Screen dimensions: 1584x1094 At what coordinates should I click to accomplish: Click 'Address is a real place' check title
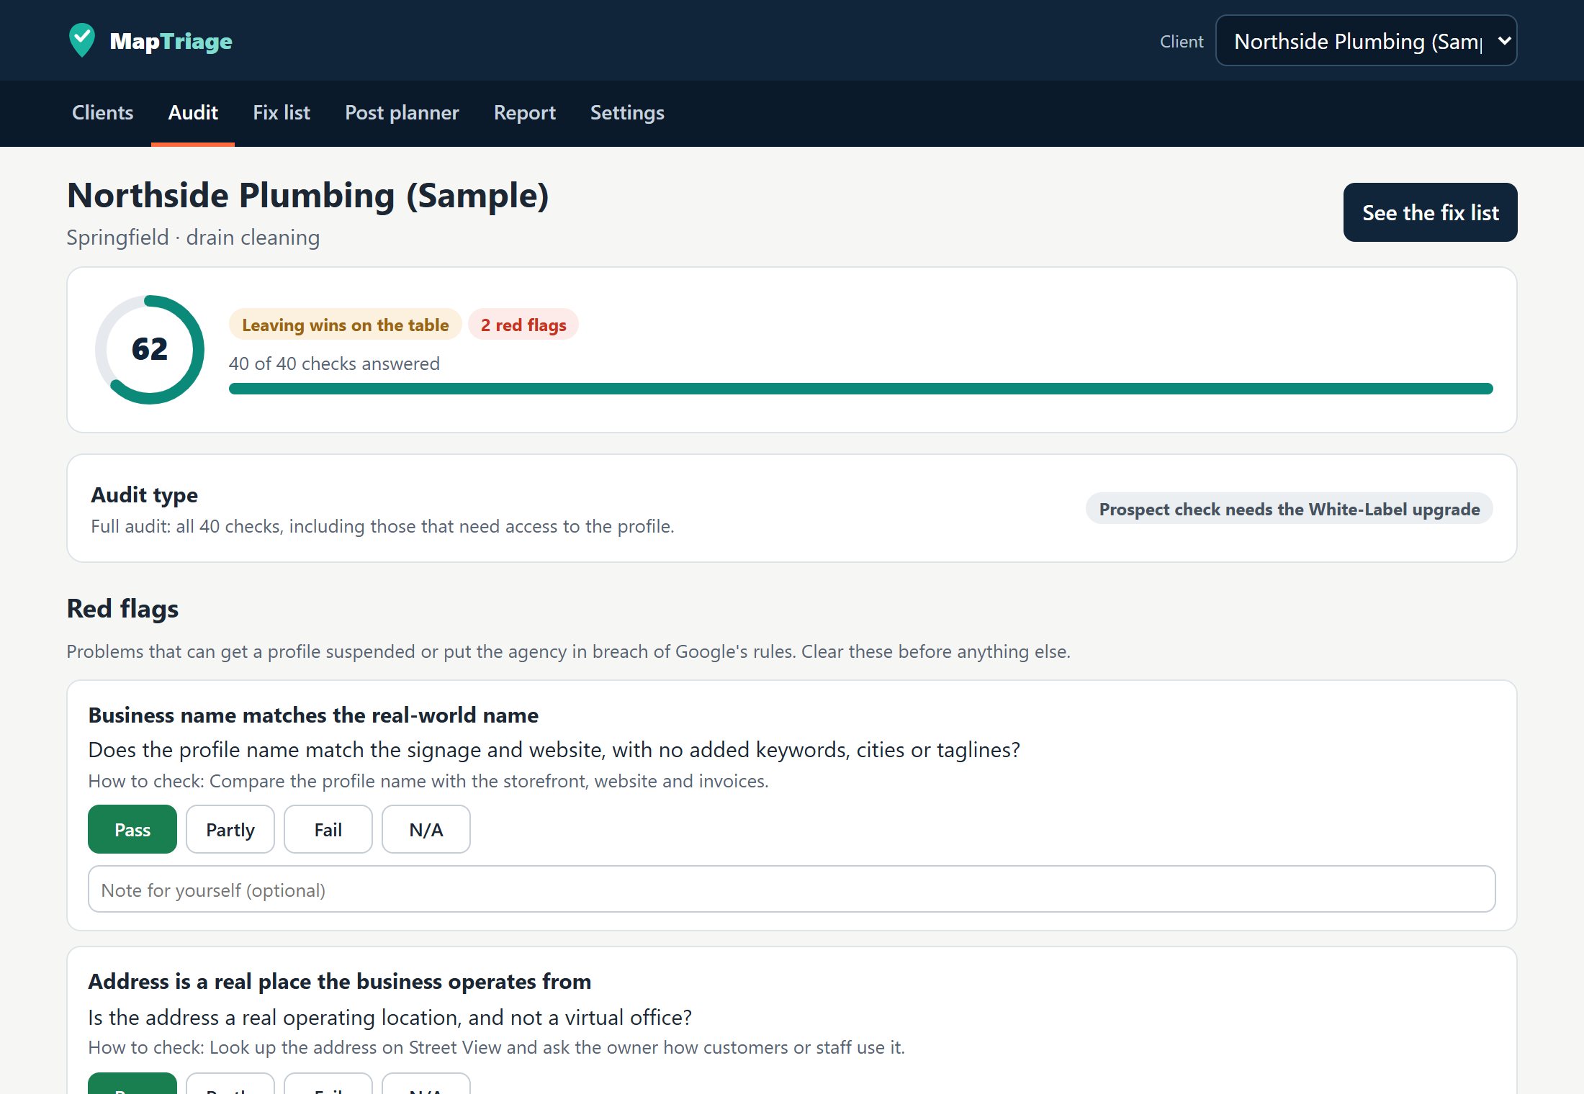(x=340, y=981)
